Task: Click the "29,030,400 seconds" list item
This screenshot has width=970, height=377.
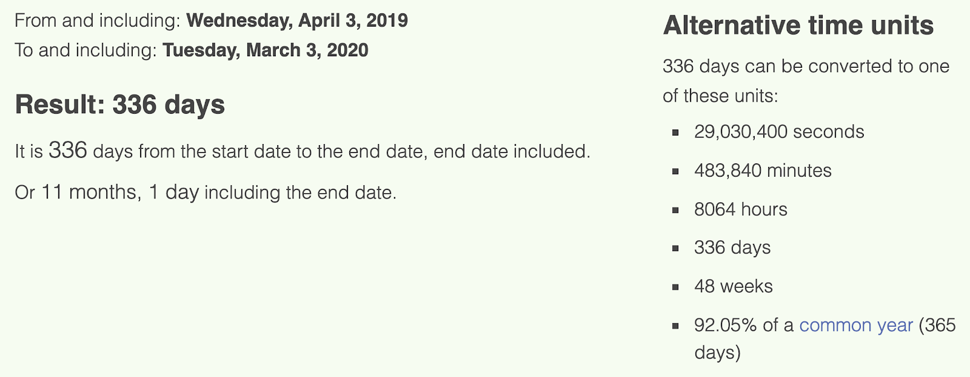Action: (x=779, y=132)
